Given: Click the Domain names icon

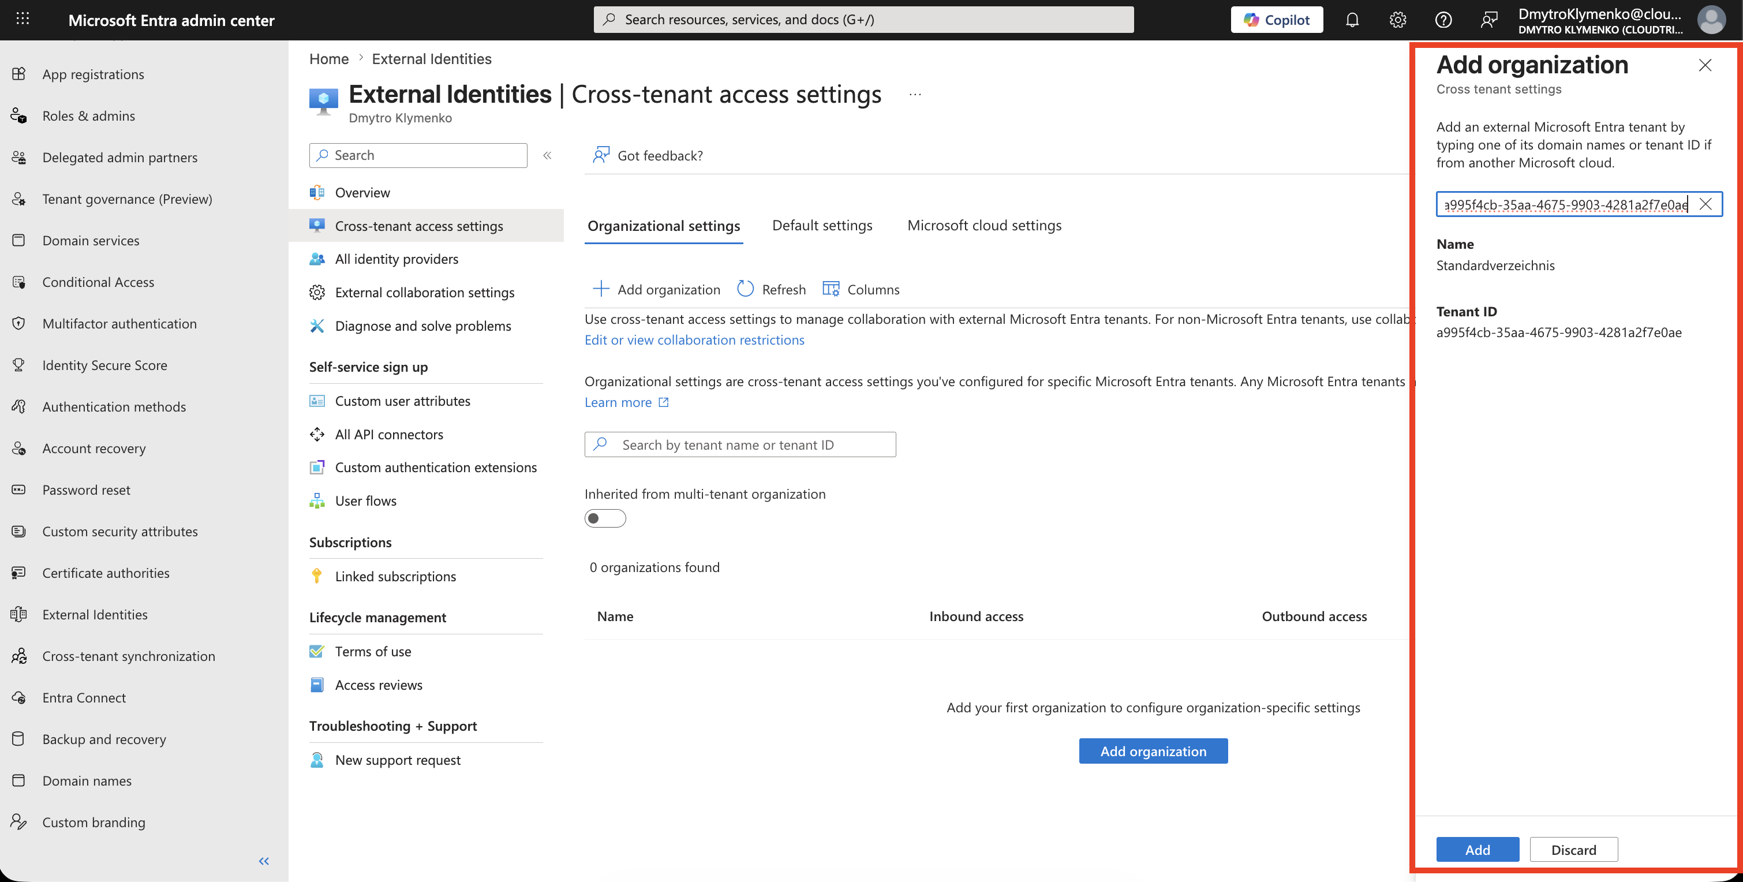Looking at the screenshot, I should coord(19,780).
